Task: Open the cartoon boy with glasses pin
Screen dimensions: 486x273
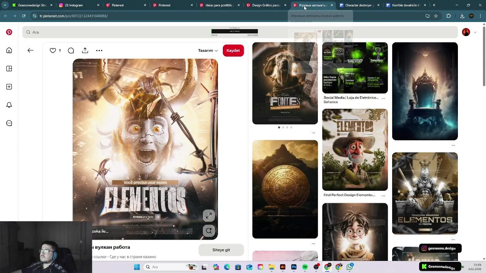Action: tap(355, 232)
